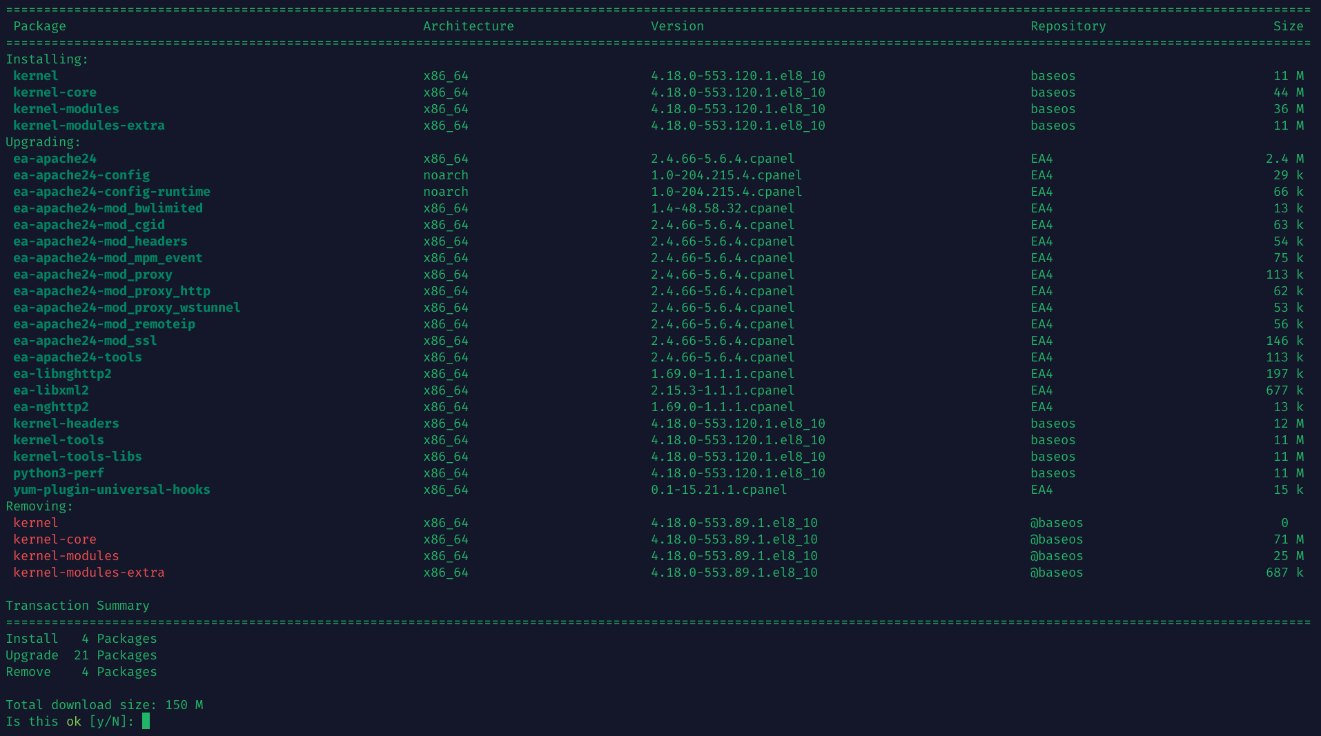Click the ea-apache24-mod_bwlimited package name
Image resolution: width=1321 pixels, height=736 pixels.
[x=108, y=208]
